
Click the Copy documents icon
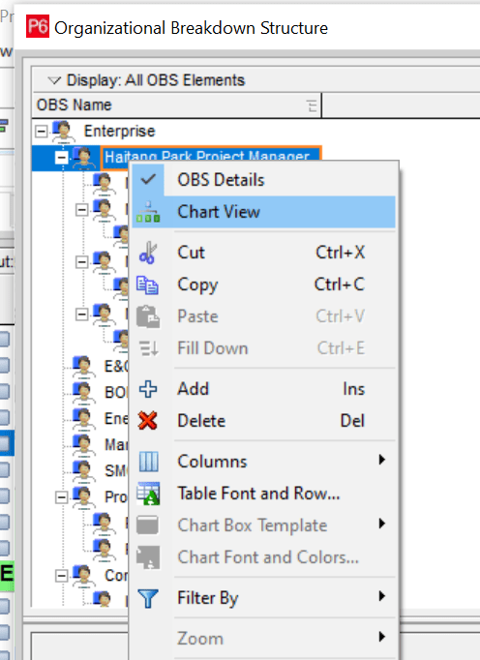pyautogui.click(x=148, y=285)
